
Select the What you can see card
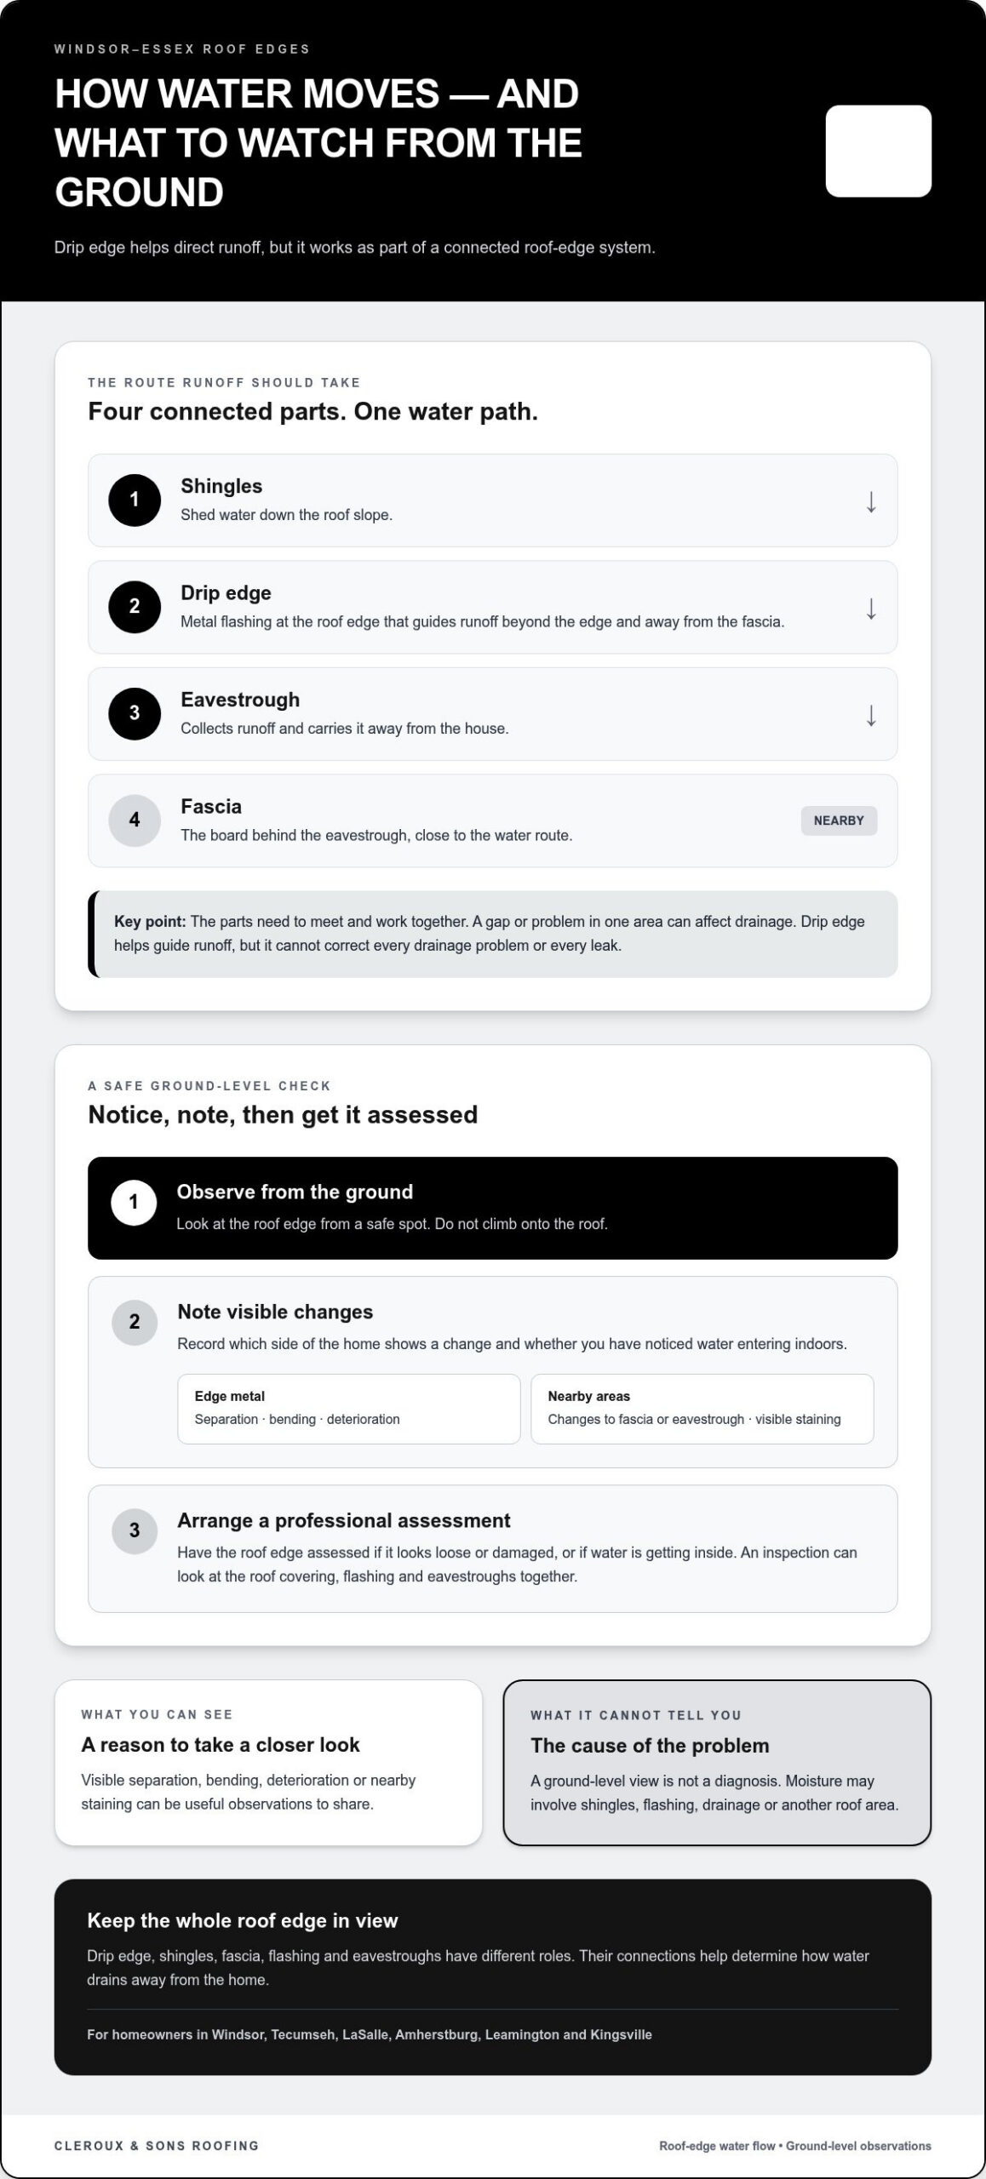click(268, 1762)
